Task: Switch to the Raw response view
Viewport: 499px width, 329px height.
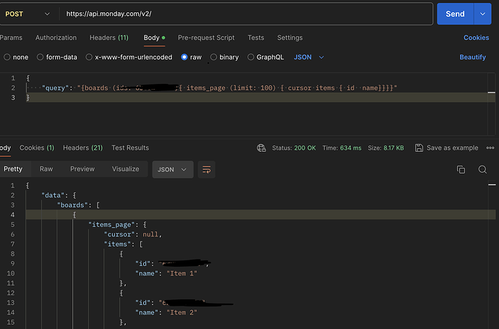Action: point(46,169)
